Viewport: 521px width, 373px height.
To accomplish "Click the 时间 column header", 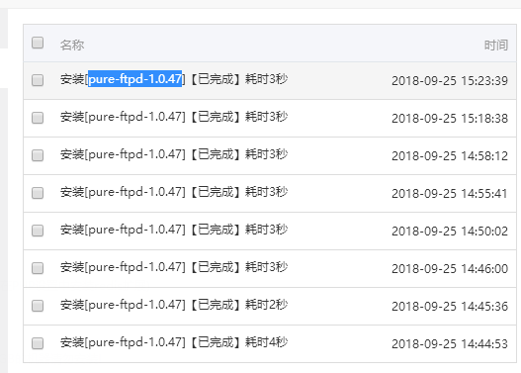I will tap(495, 45).
